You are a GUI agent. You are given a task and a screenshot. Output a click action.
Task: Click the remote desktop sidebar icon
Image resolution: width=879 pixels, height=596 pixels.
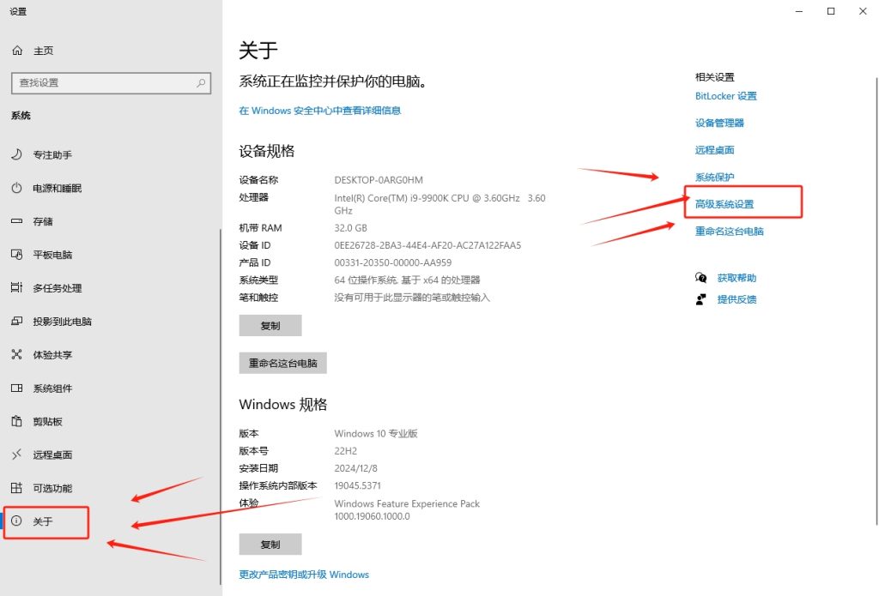pyautogui.click(x=17, y=455)
